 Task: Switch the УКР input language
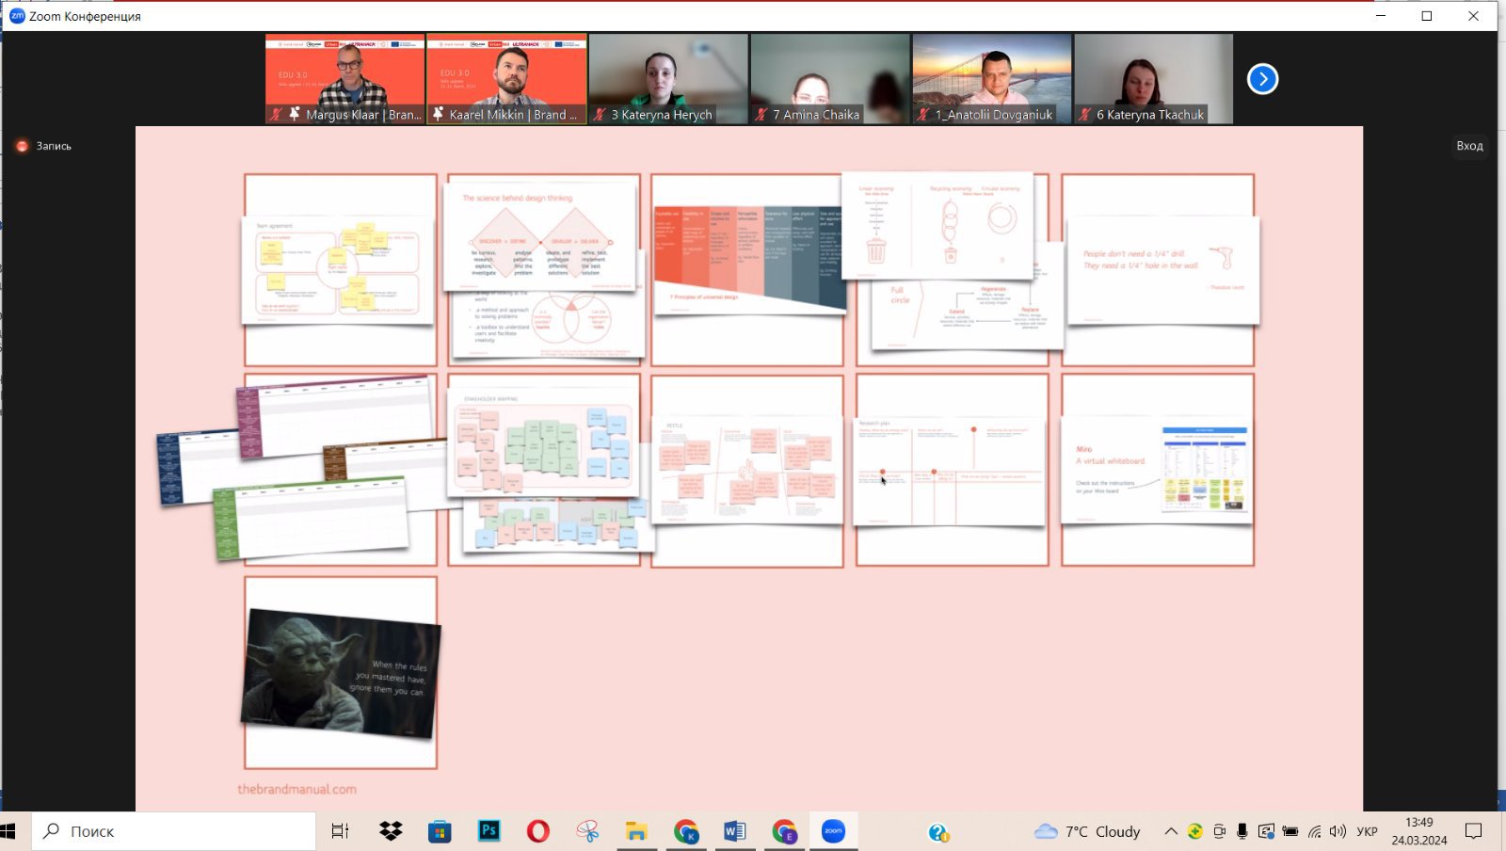click(1367, 831)
